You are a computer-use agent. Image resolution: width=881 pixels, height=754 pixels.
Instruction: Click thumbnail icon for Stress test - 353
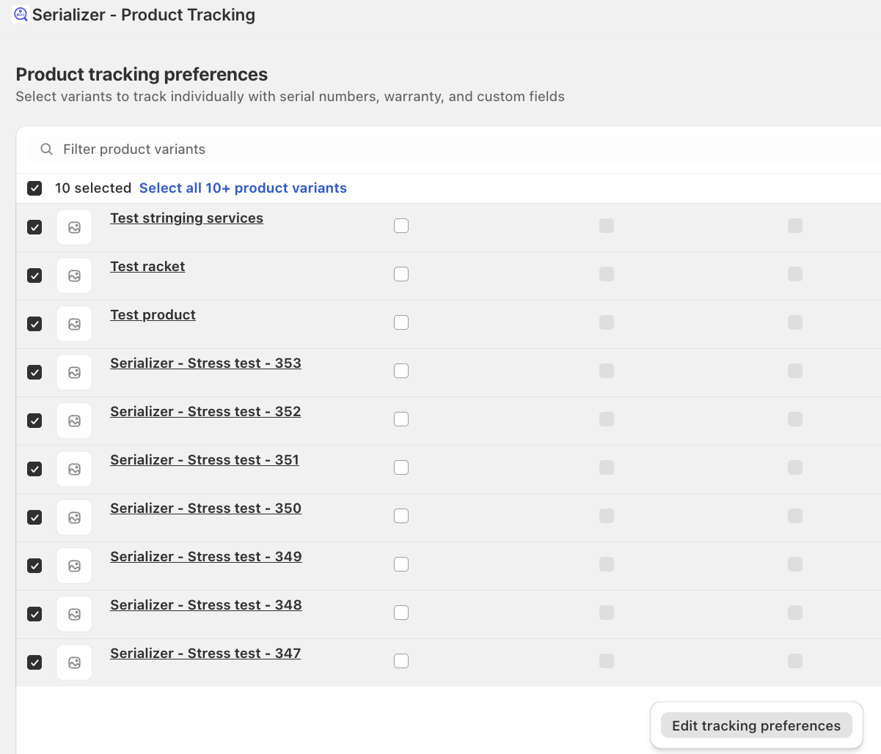[74, 372]
